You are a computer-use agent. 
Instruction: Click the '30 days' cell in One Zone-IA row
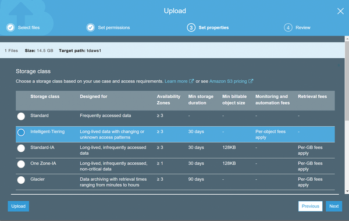[196, 163]
